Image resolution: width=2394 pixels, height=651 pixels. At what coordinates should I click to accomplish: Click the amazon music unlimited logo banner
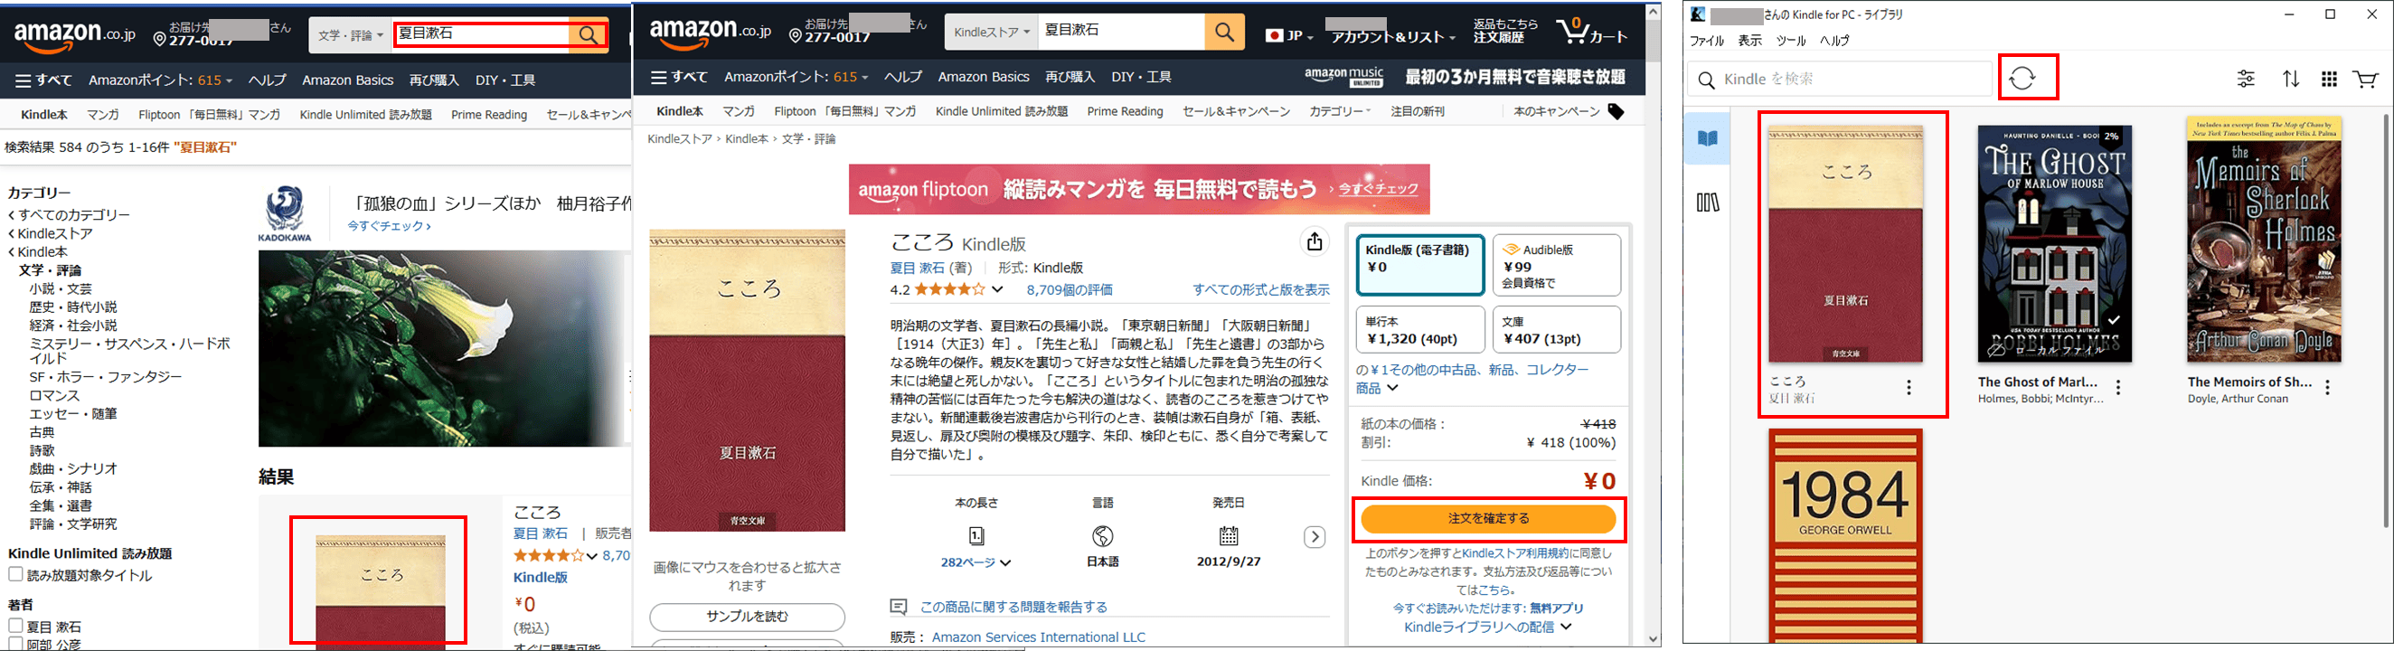click(1343, 77)
